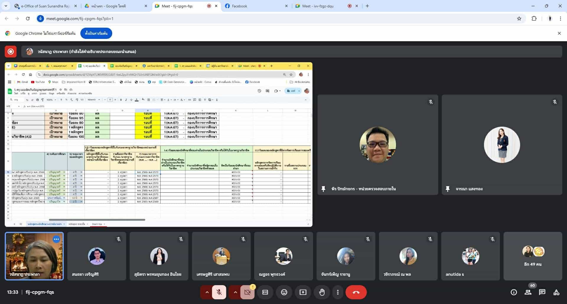Open the emoji reactions button
567x304 pixels.
tap(284, 292)
